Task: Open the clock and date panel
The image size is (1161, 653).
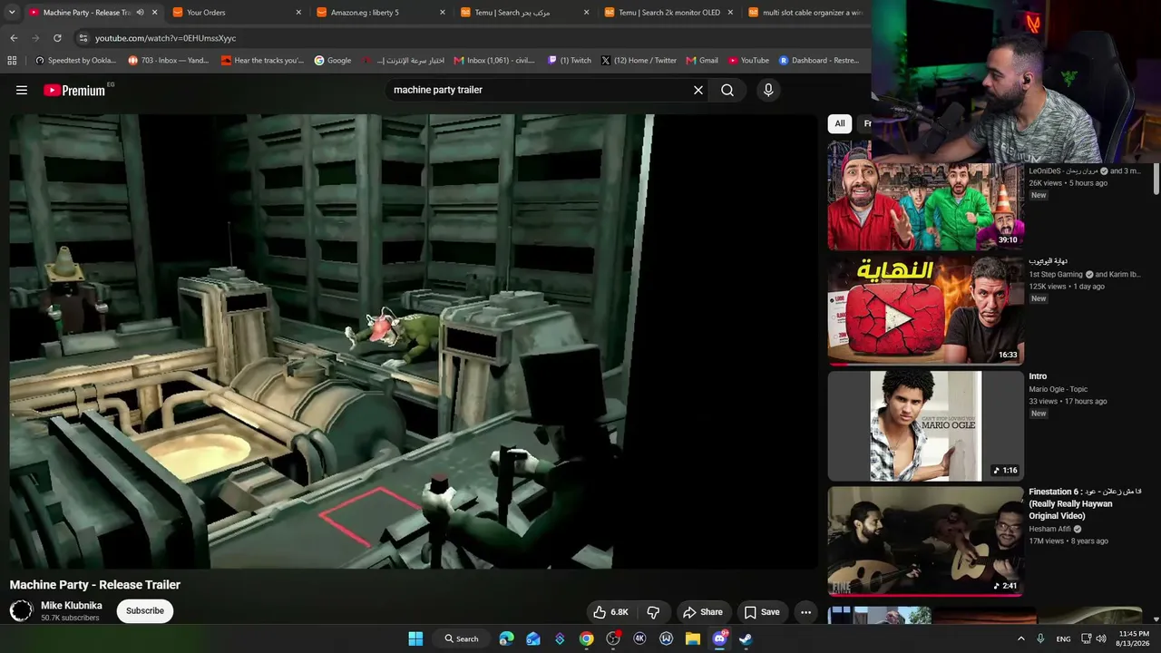Action: (x=1136, y=638)
